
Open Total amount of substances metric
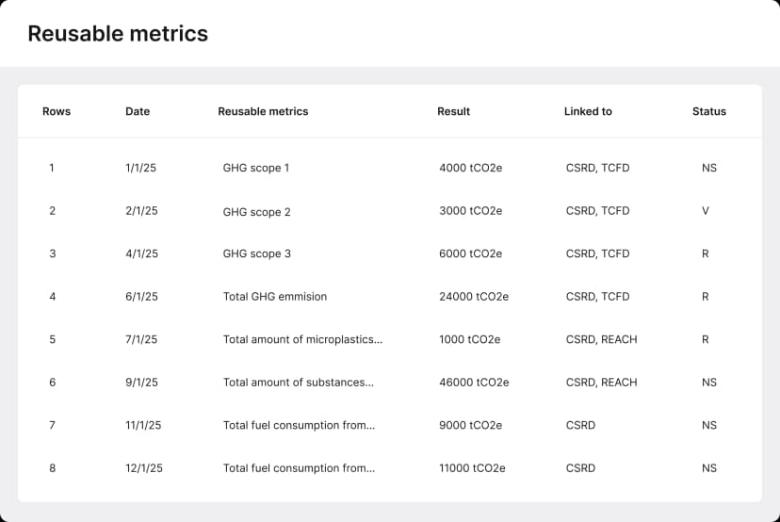[x=299, y=383]
